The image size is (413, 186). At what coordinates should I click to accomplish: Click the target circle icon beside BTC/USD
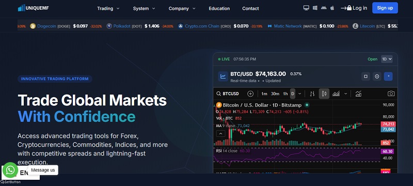[x=377, y=76]
